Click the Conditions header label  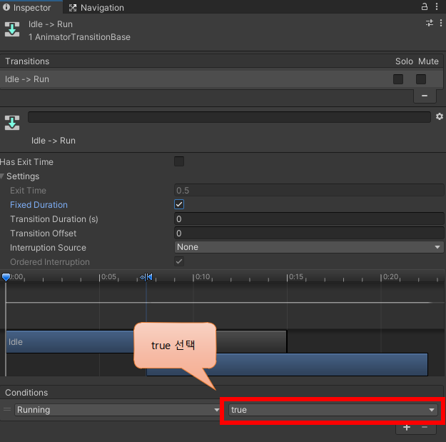tap(26, 393)
